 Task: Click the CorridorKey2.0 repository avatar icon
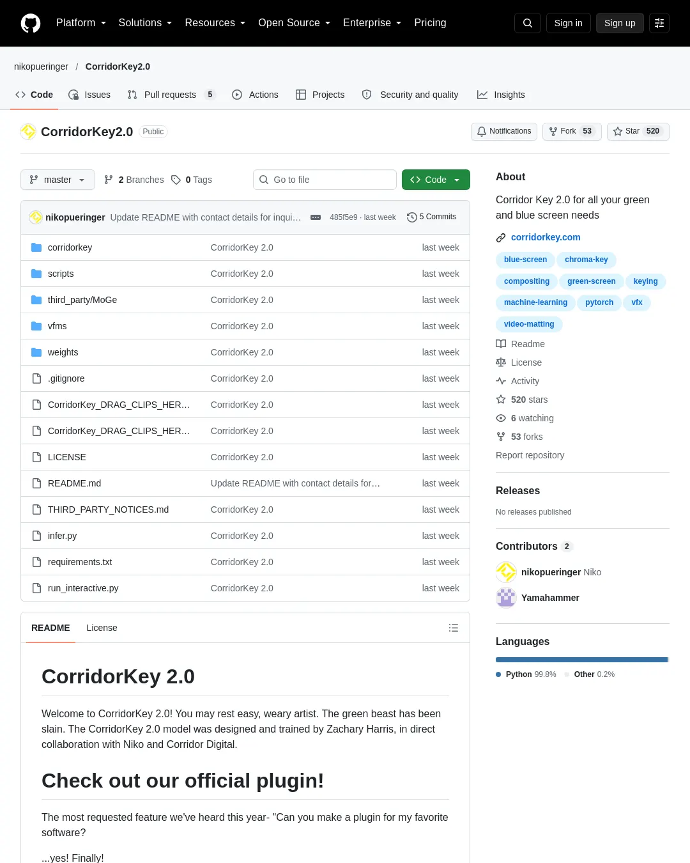28,132
